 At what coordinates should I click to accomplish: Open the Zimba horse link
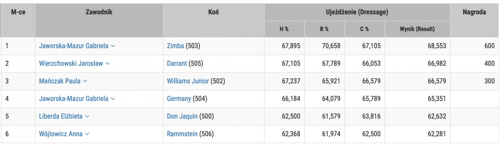pyautogui.click(x=175, y=46)
